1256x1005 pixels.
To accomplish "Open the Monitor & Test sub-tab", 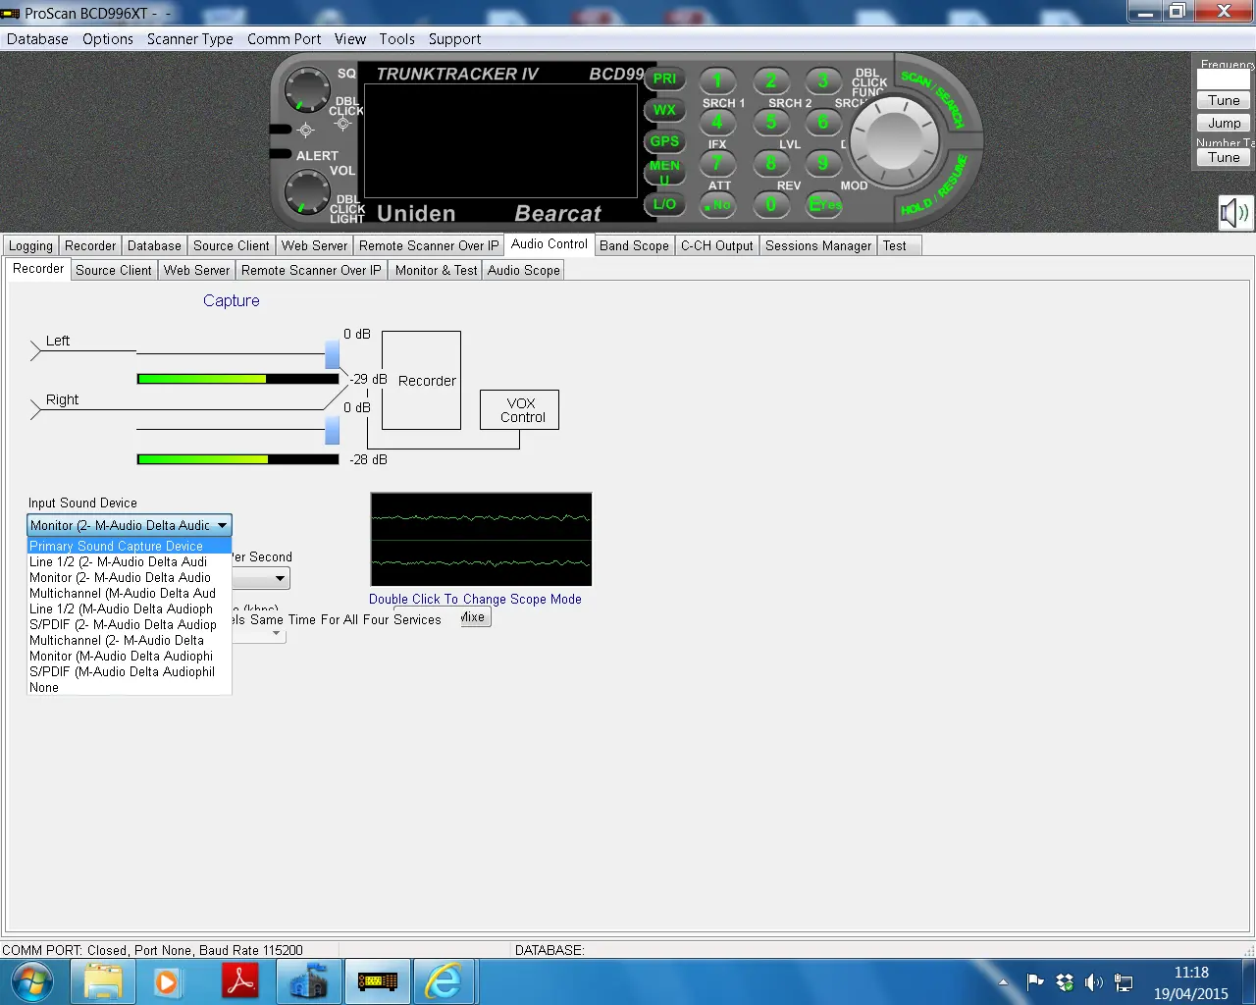I will pos(436,270).
